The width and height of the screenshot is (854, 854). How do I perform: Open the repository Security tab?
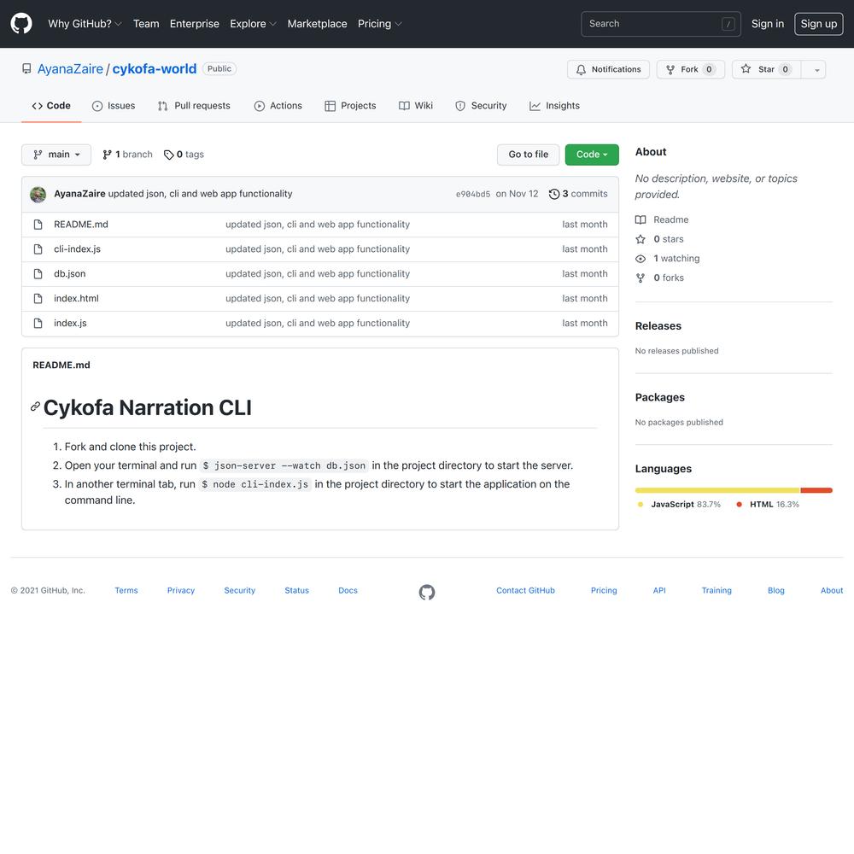[481, 106]
